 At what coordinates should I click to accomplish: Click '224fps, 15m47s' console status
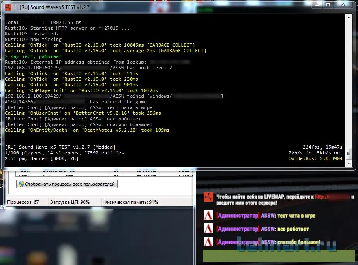(x=323, y=147)
